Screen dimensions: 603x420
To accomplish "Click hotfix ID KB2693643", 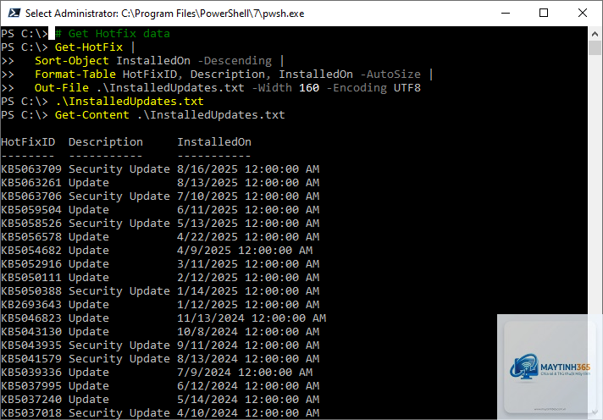I will pyautogui.click(x=31, y=305).
